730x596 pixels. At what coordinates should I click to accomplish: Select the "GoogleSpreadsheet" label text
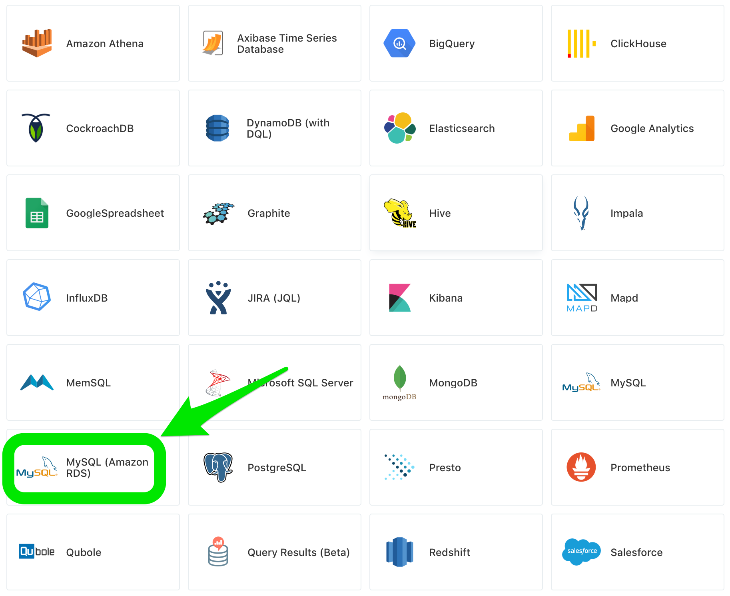115,213
